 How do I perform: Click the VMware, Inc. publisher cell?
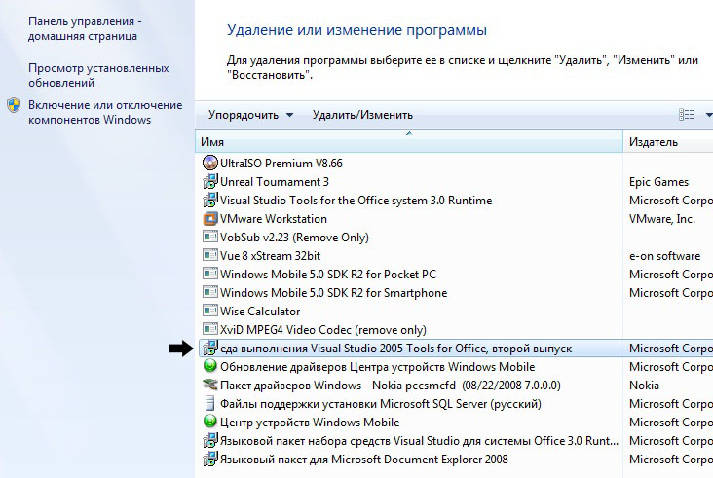tap(662, 219)
